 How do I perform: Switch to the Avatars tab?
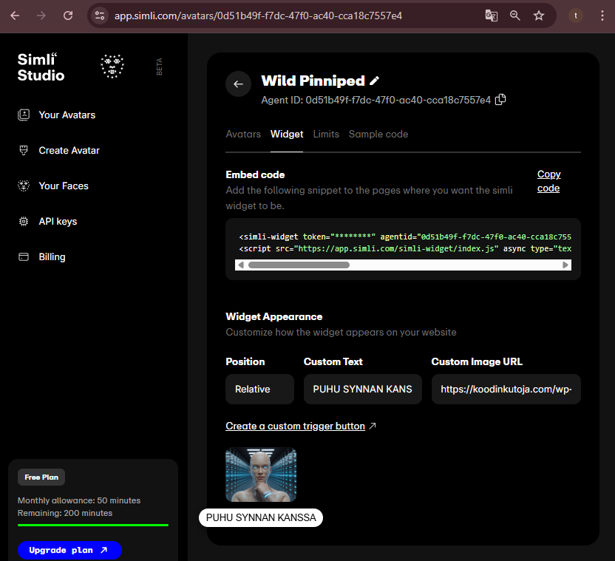pos(243,135)
